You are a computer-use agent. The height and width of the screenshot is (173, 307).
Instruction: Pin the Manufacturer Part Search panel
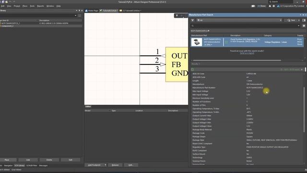coord(303,15)
